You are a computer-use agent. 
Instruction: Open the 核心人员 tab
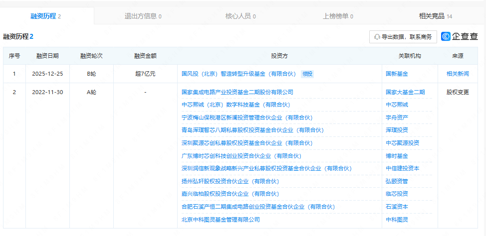point(241,16)
